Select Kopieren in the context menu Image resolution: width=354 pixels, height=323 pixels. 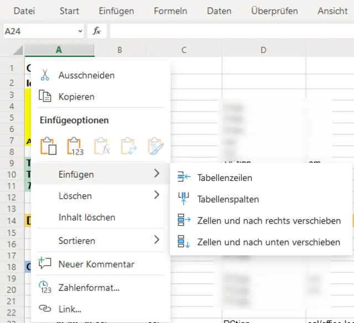point(101,97)
